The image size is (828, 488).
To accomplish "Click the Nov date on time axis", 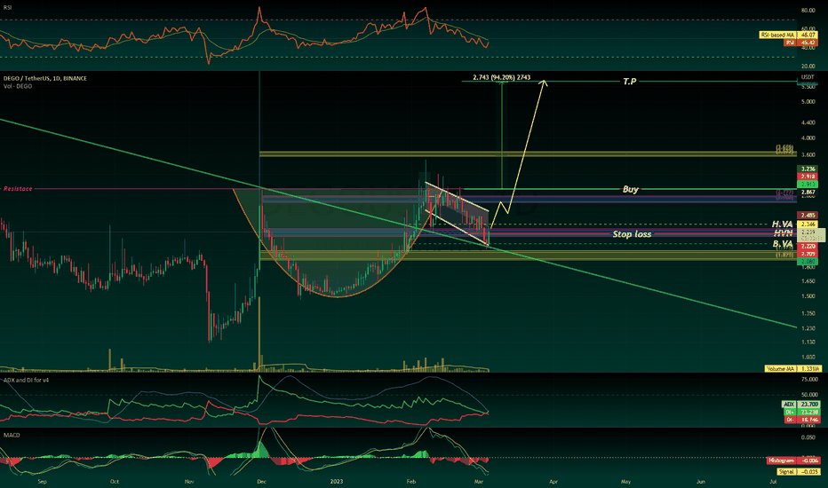I will [190, 481].
